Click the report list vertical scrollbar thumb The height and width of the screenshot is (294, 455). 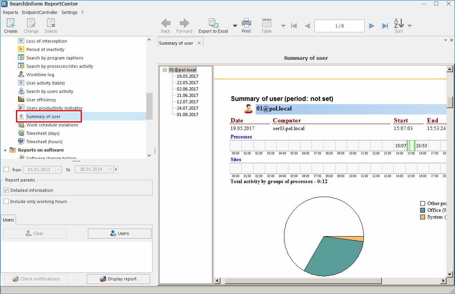click(x=149, y=106)
